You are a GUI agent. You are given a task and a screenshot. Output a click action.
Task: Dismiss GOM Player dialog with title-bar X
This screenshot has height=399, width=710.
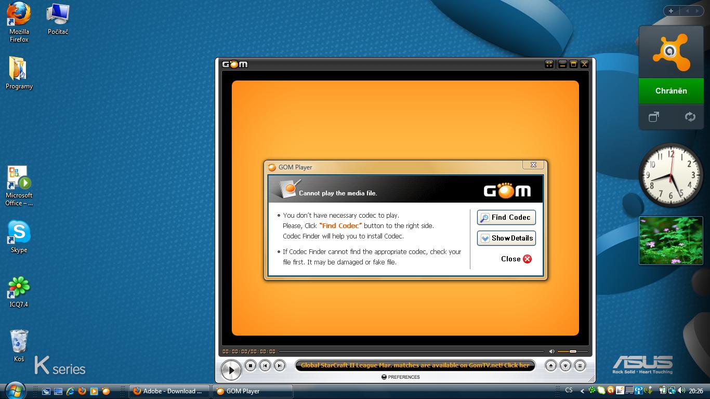tap(533, 165)
